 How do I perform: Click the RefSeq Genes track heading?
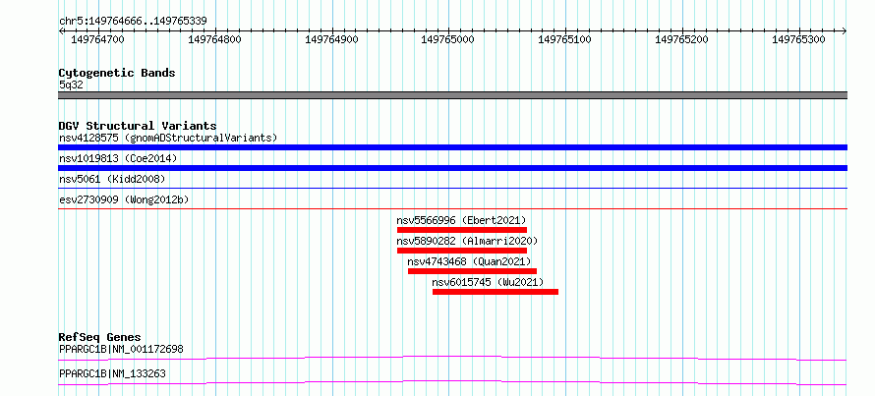coord(100,337)
